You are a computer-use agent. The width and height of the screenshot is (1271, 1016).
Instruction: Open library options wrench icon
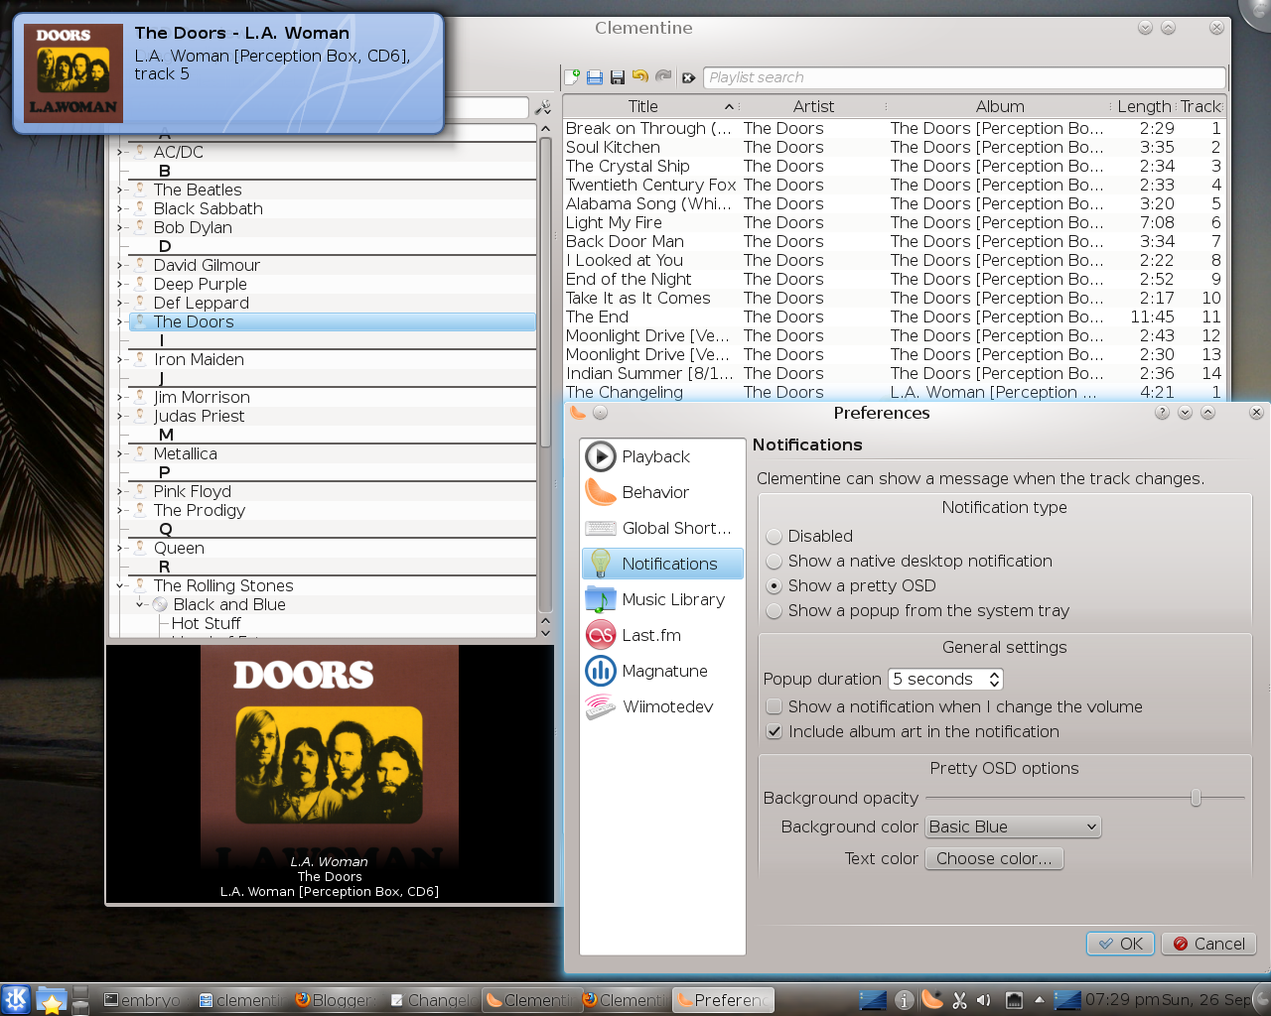click(x=543, y=107)
